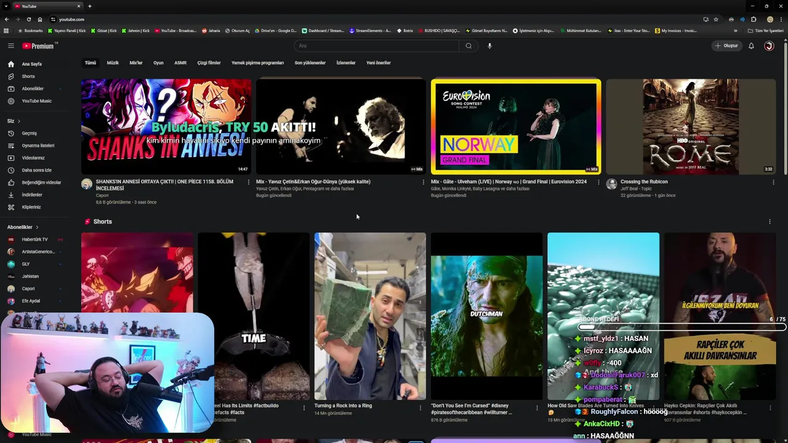Open the browser extensions puzzle icon

pos(754,19)
